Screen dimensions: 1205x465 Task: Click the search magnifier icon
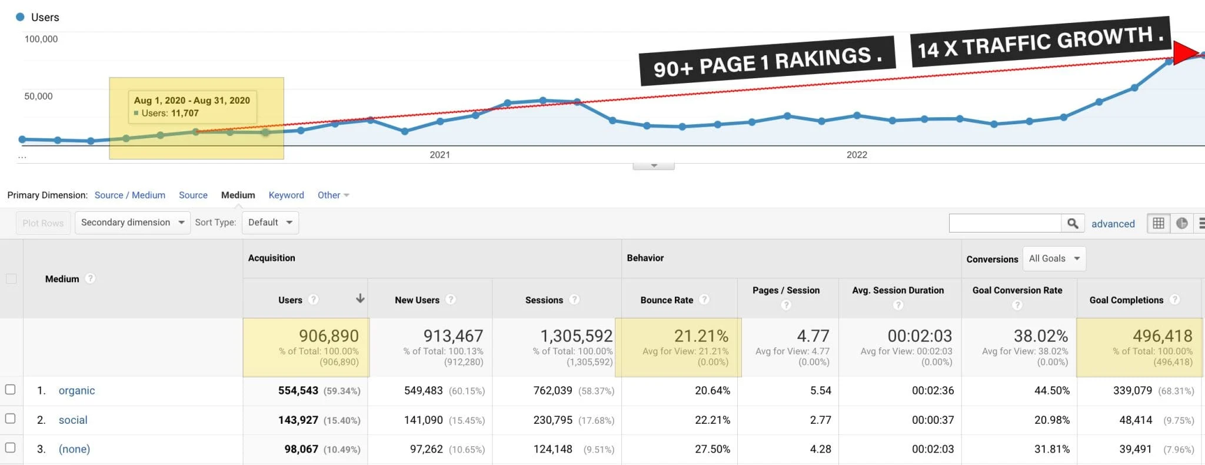[1073, 224]
